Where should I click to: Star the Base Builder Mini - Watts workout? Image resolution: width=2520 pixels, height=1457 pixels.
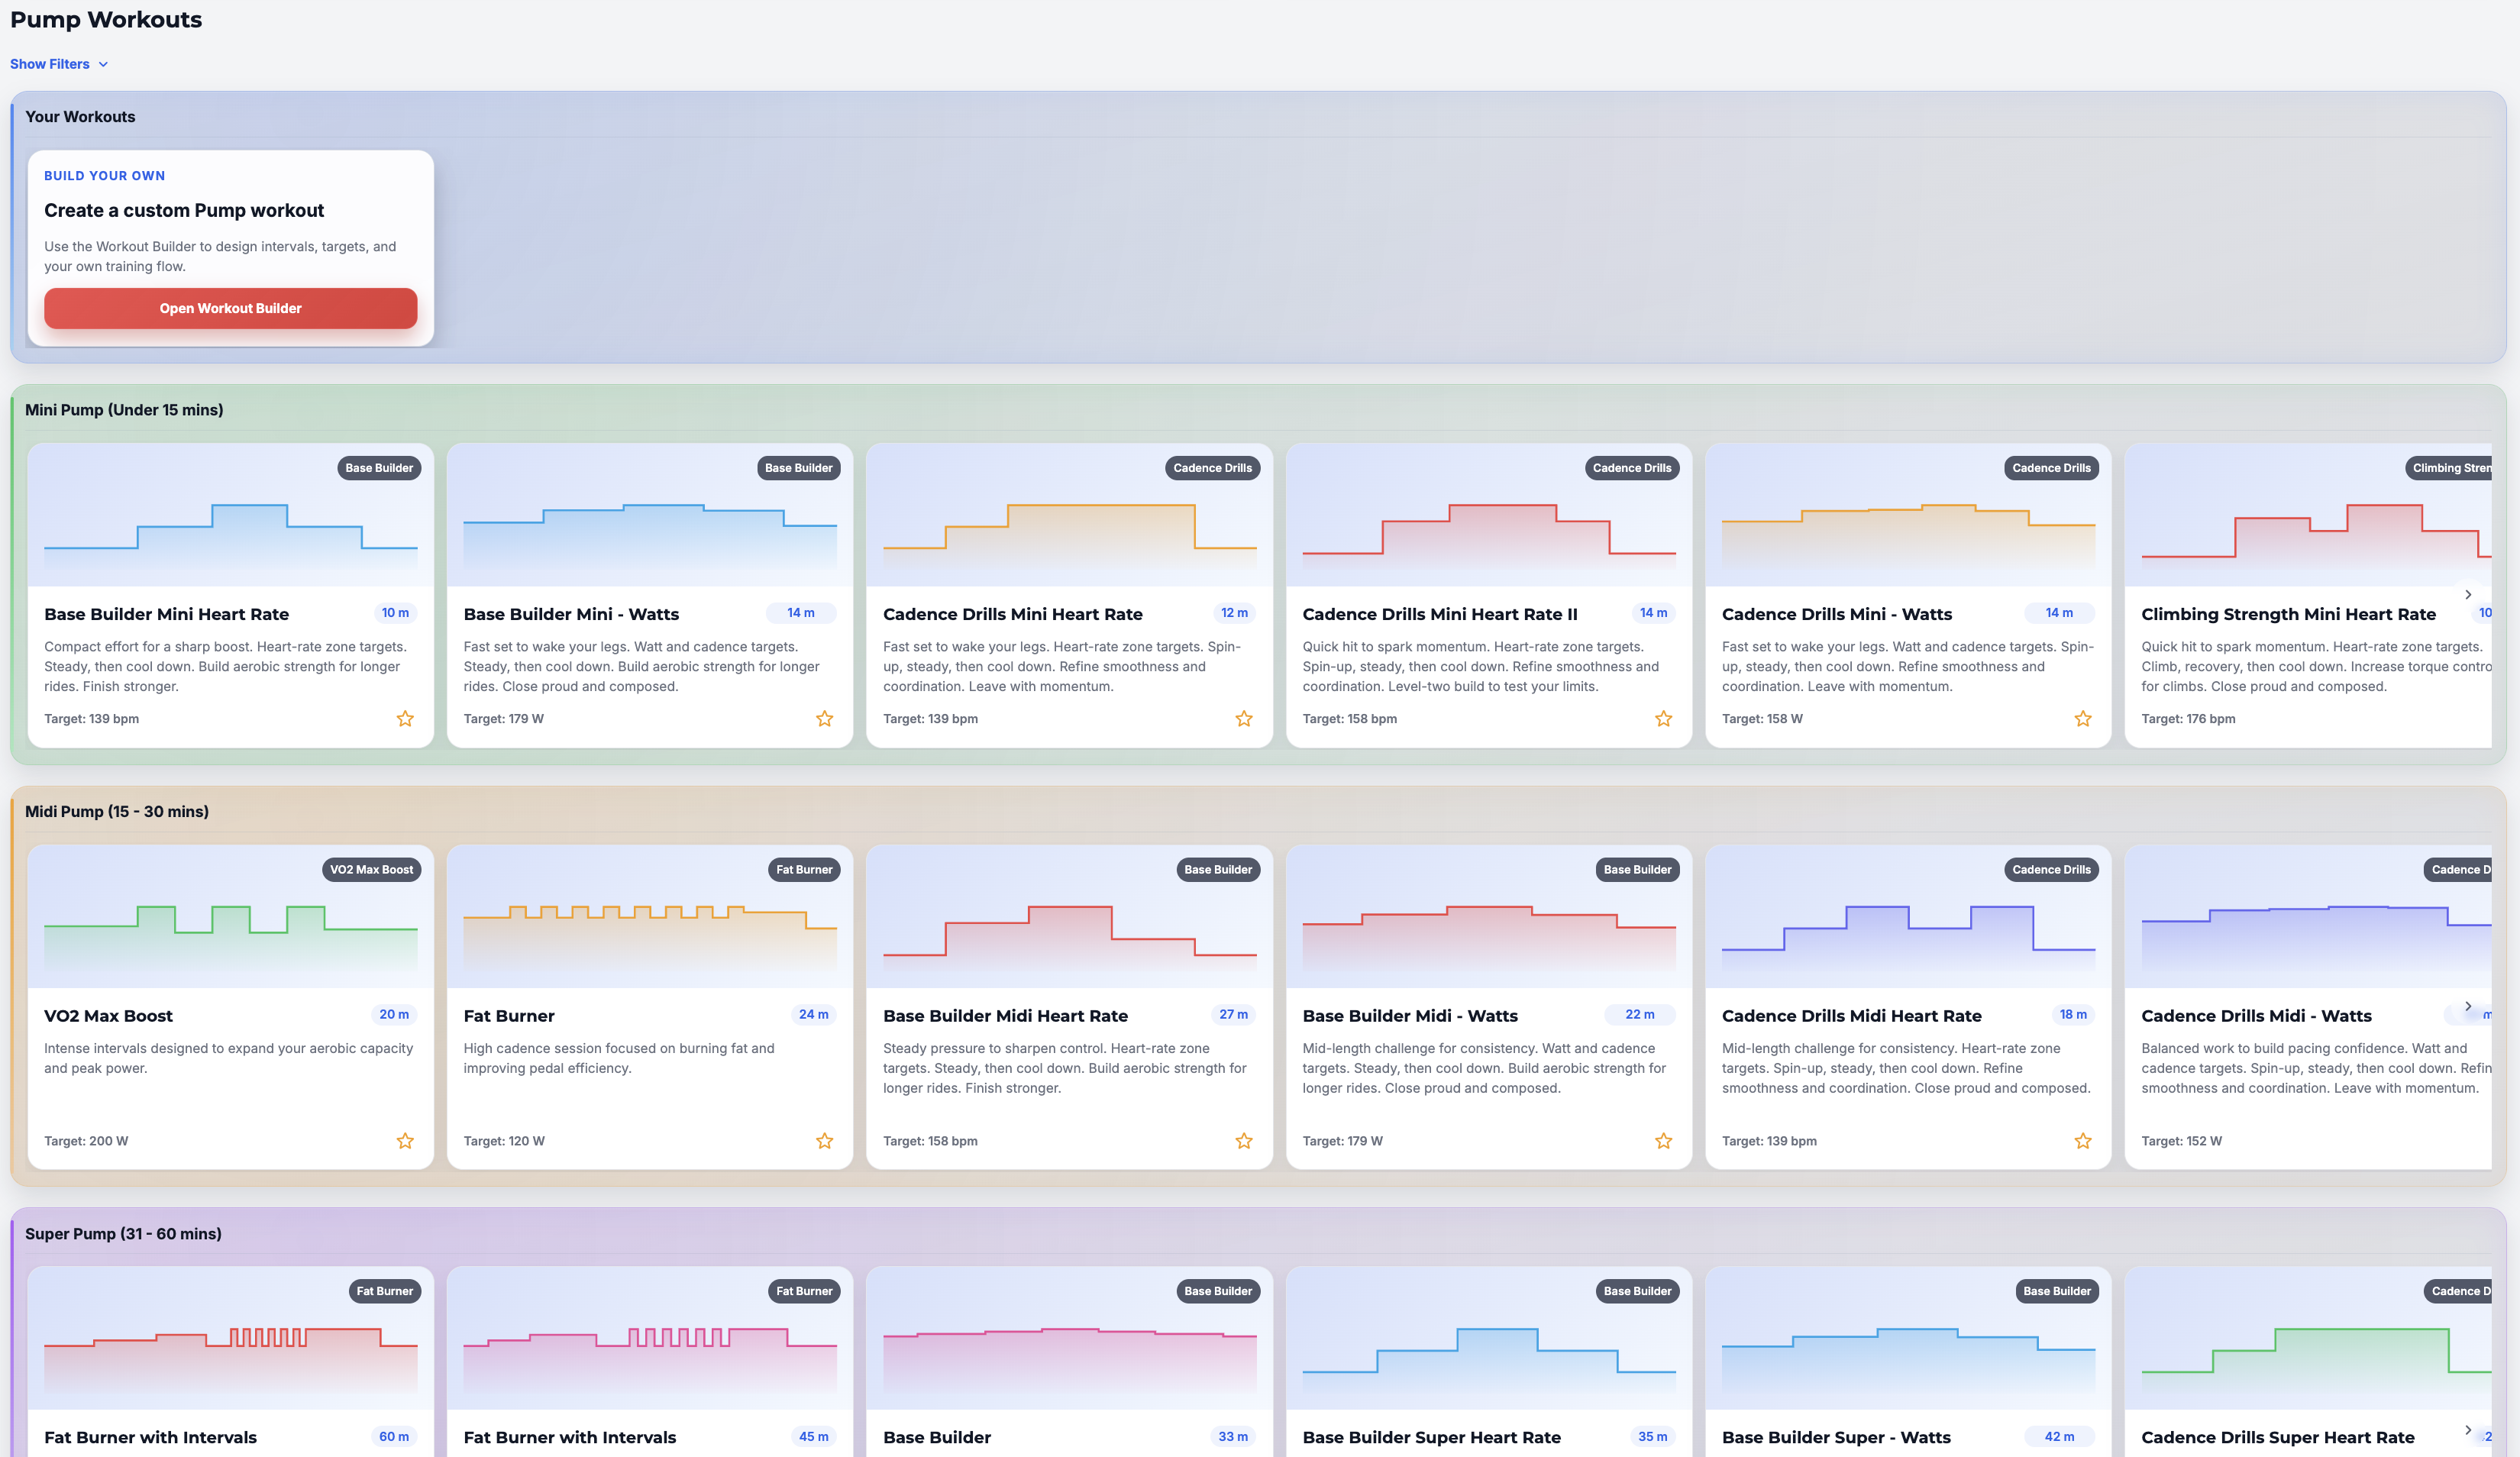(x=824, y=719)
